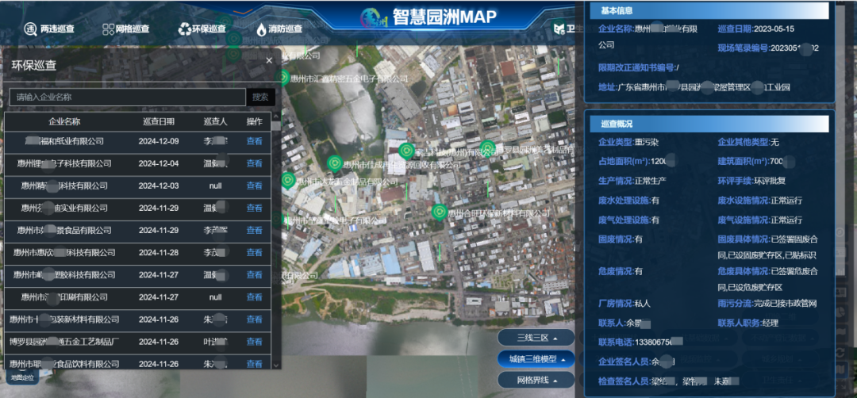View record dated 2024-12-03 via 查看
The width and height of the screenshot is (857, 398).
254,186
